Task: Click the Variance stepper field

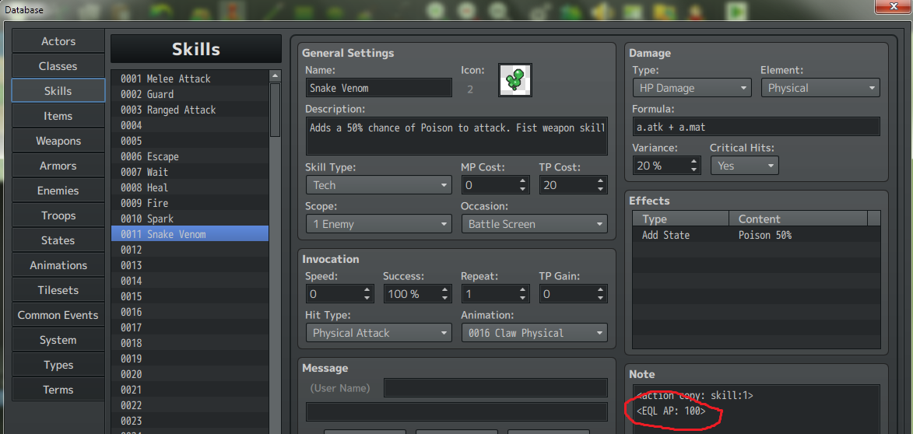Action: click(x=667, y=166)
